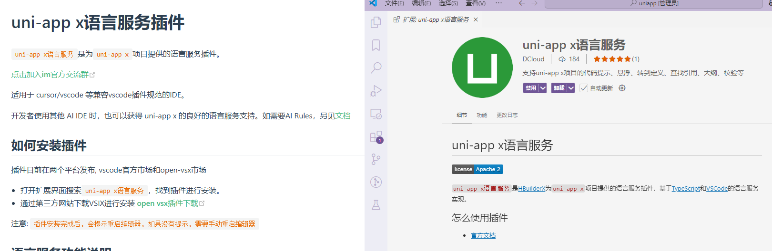Screen dimensions: 772x251
Task: Open the Testing flask view
Action: pos(376,205)
